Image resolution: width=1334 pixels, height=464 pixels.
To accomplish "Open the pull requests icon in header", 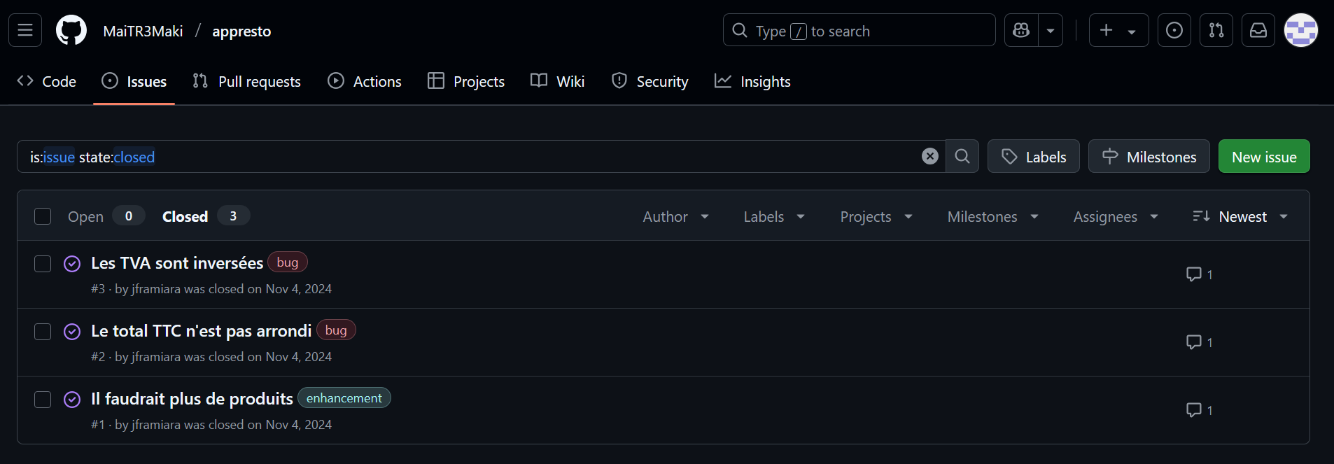I will coord(1216,30).
